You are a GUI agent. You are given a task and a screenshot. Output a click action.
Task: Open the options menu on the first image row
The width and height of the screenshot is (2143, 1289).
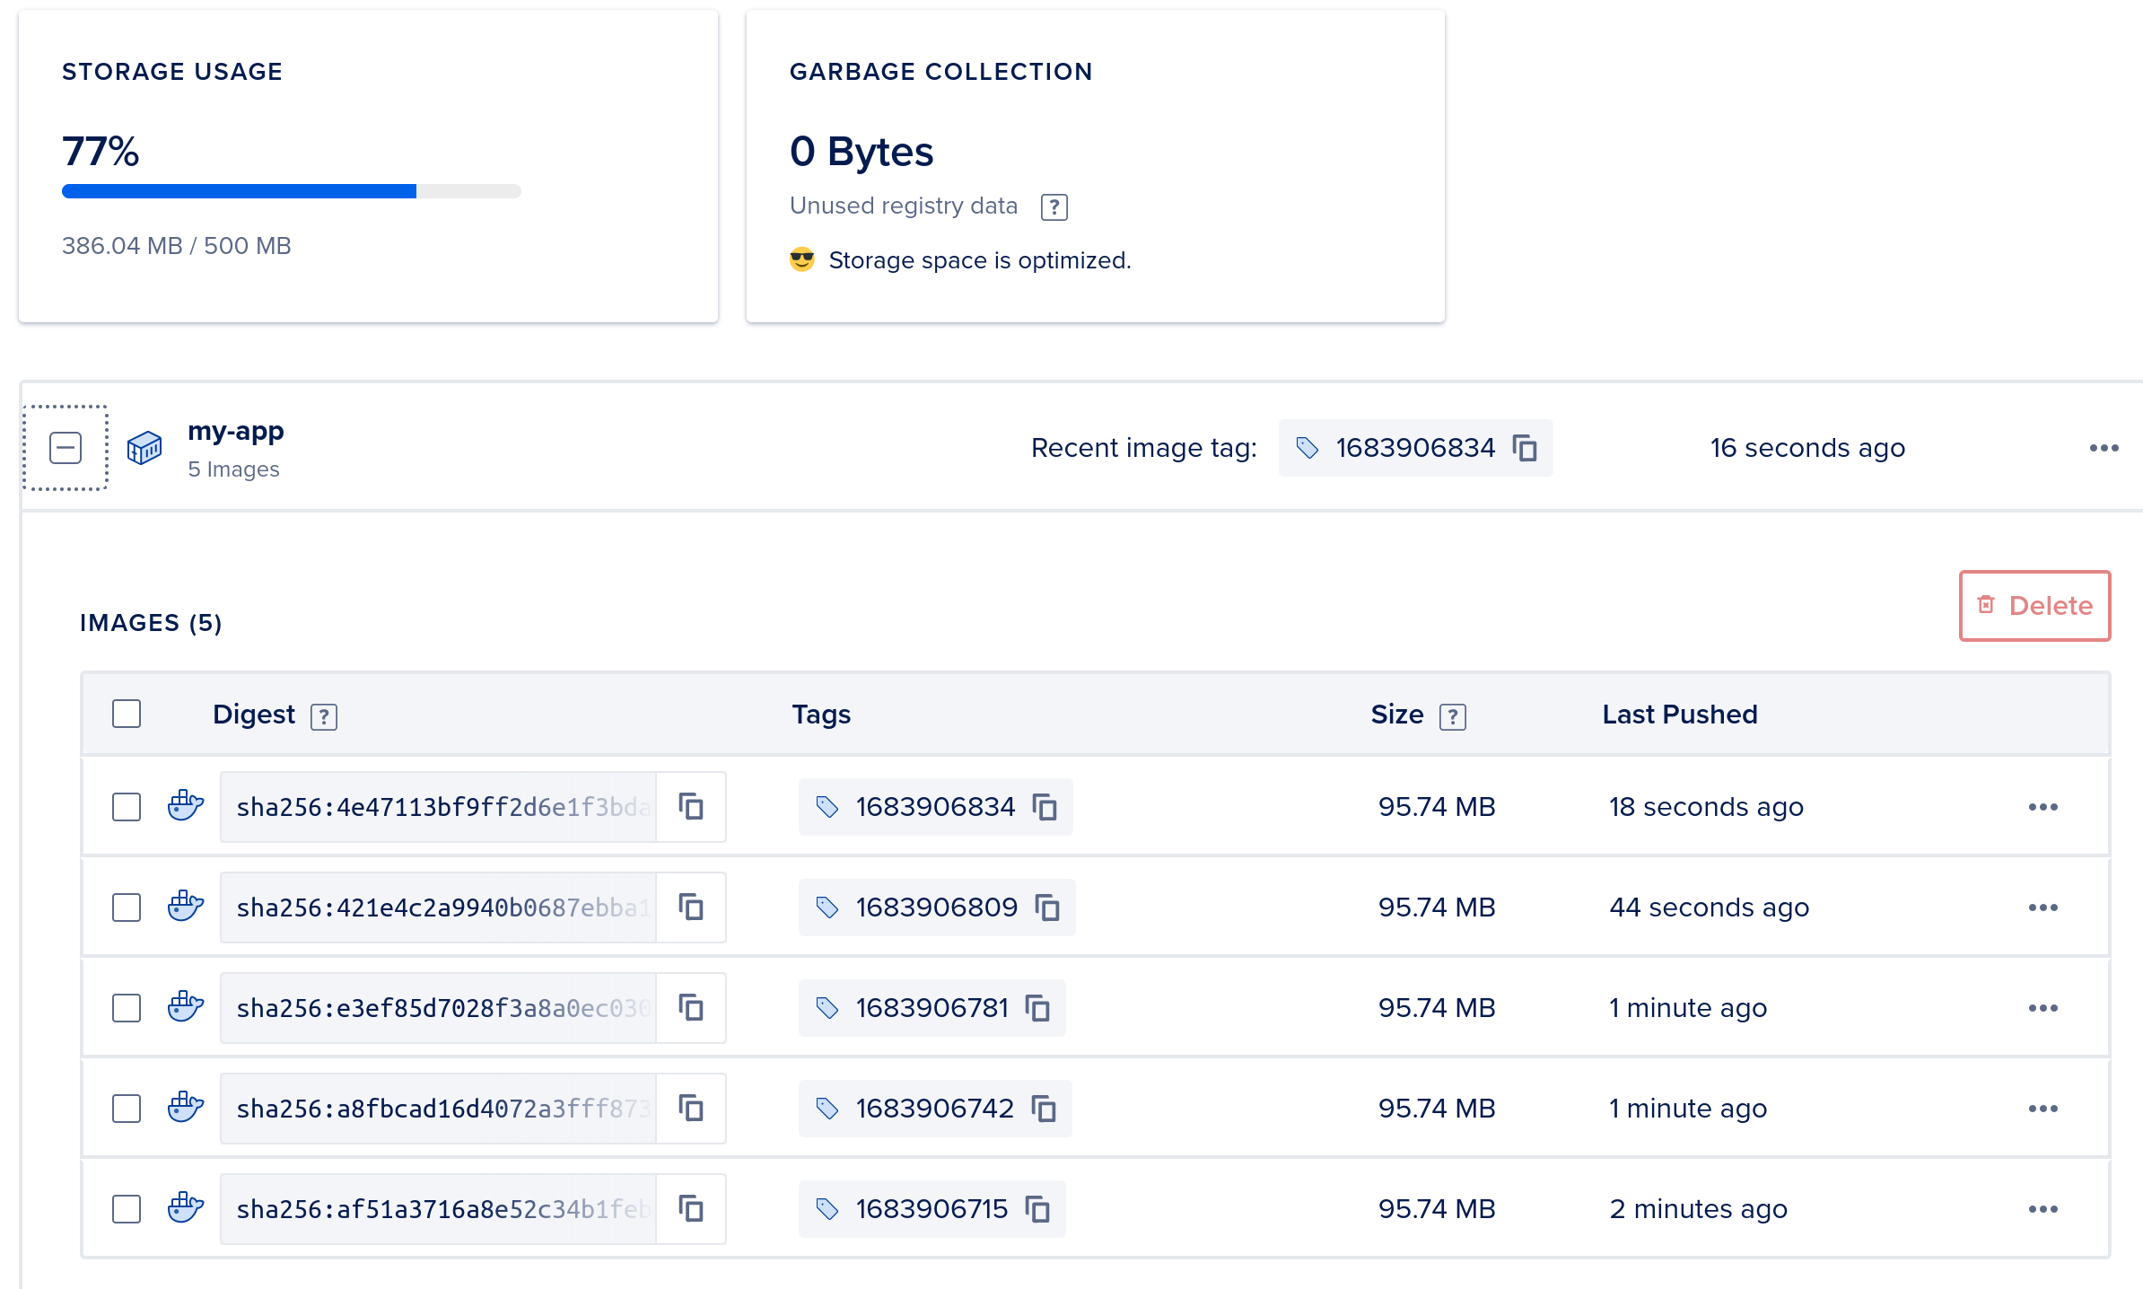(2042, 806)
